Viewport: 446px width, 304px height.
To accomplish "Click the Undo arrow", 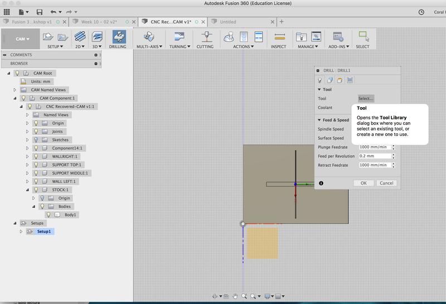I will pos(53,12).
